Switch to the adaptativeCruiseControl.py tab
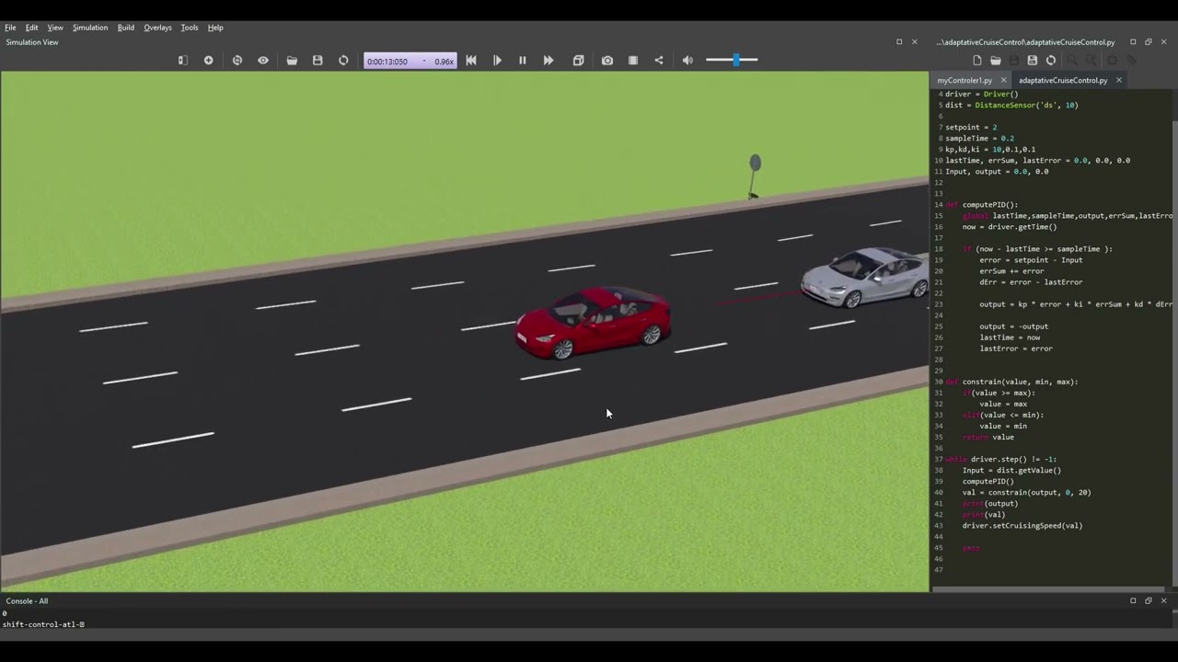The image size is (1178, 662). point(1063,80)
